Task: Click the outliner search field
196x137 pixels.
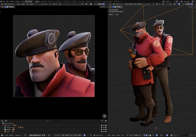Action: 53,121
